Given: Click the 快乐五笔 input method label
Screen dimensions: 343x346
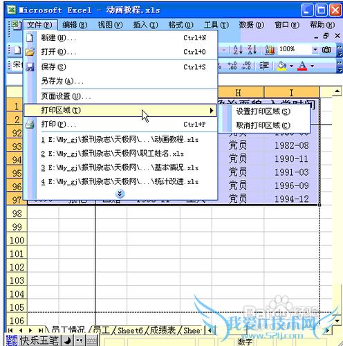Looking at the screenshot, I should click(39, 340).
